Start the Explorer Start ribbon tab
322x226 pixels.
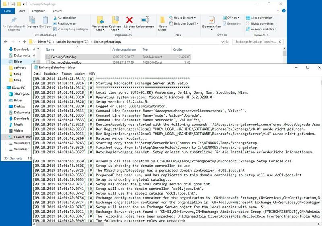(22, 11)
